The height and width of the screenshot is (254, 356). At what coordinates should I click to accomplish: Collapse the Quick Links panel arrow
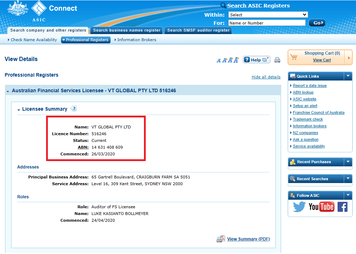pos(348,76)
